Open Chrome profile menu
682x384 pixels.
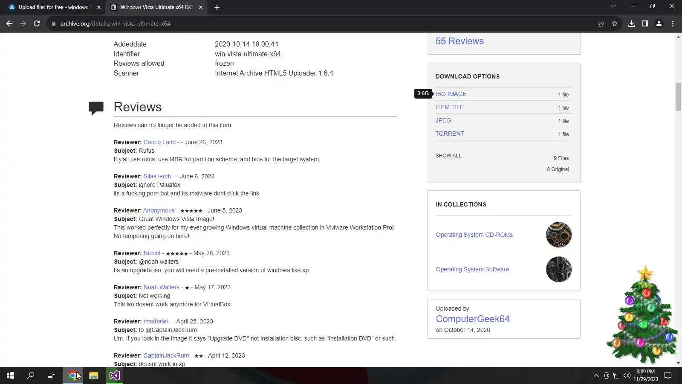659,23
